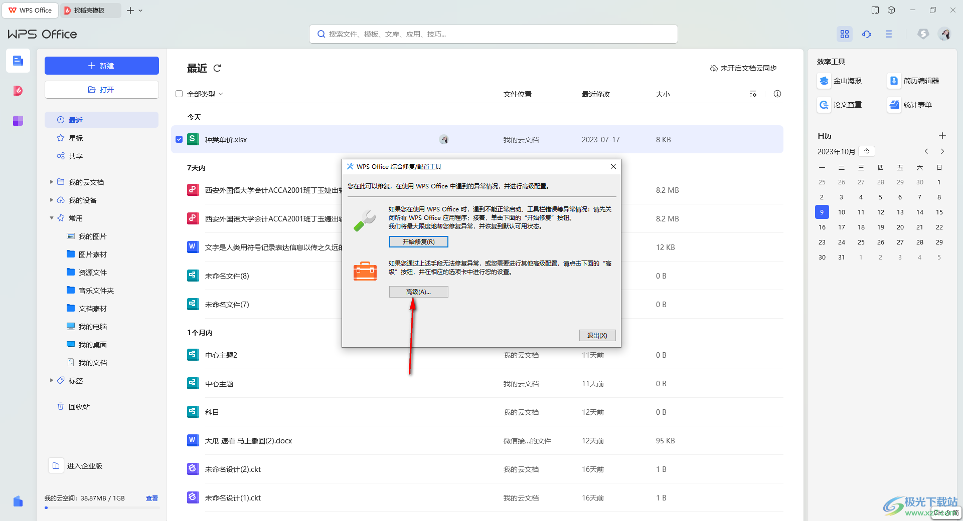Viewport: 963px width, 521px height.
Task: Click the grid apps icon in the top bar
Action: (845, 34)
